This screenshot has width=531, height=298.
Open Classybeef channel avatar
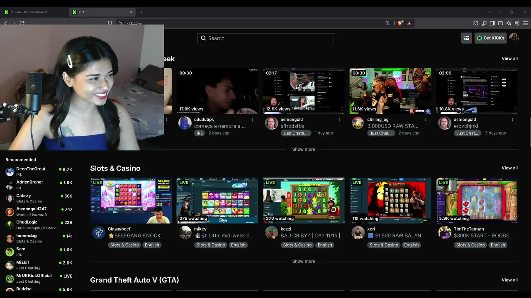98,232
